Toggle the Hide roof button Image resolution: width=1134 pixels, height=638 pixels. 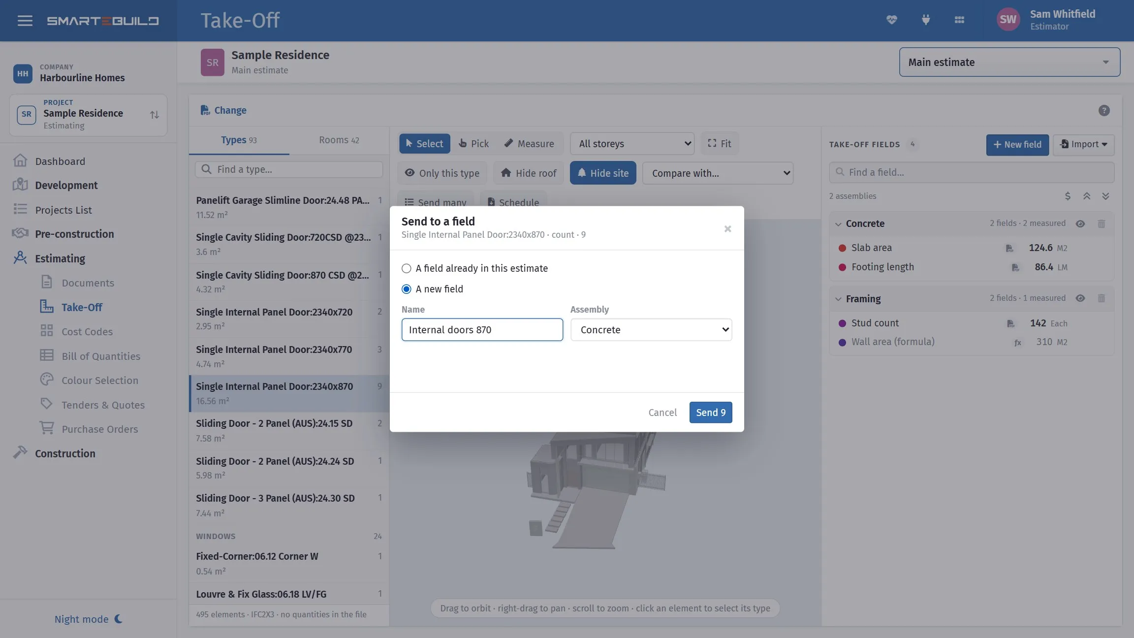tap(529, 173)
